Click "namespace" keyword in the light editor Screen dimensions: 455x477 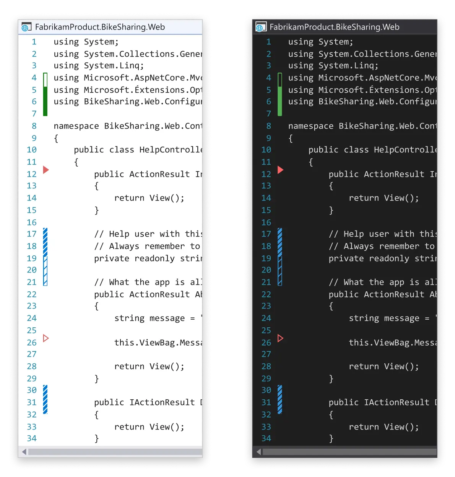(76, 126)
